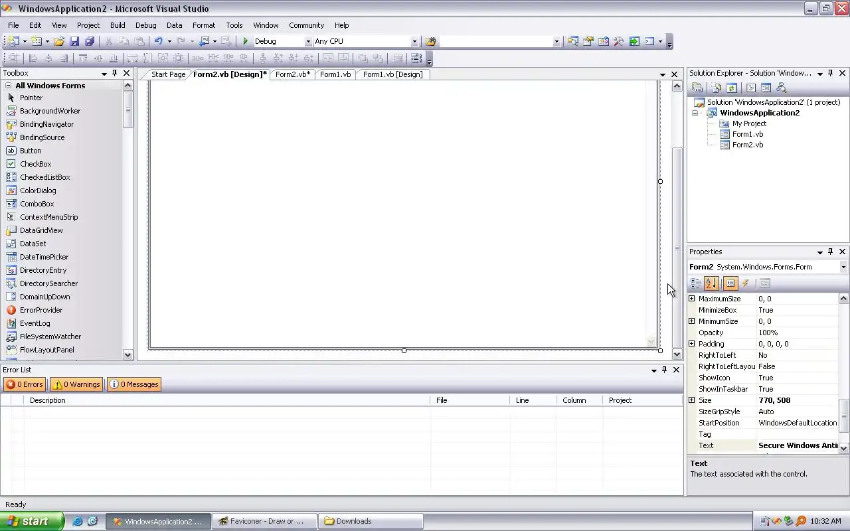Open the File menu
850x531 pixels.
pyautogui.click(x=13, y=25)
